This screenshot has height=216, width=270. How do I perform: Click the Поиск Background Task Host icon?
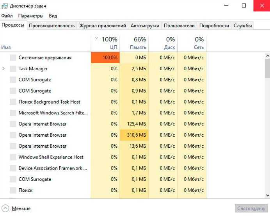[13, 102]
